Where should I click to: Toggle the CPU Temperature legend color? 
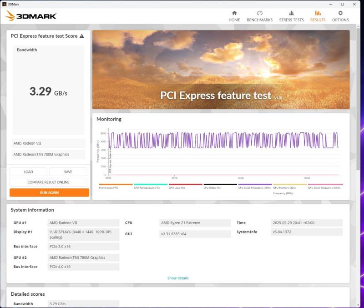(x=151, y=185)
